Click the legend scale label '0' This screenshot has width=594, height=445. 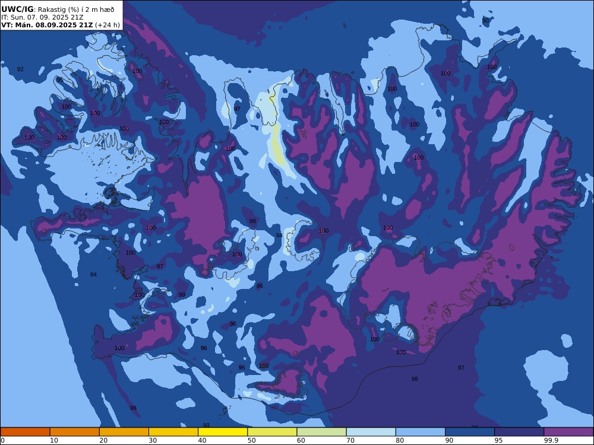2,440
